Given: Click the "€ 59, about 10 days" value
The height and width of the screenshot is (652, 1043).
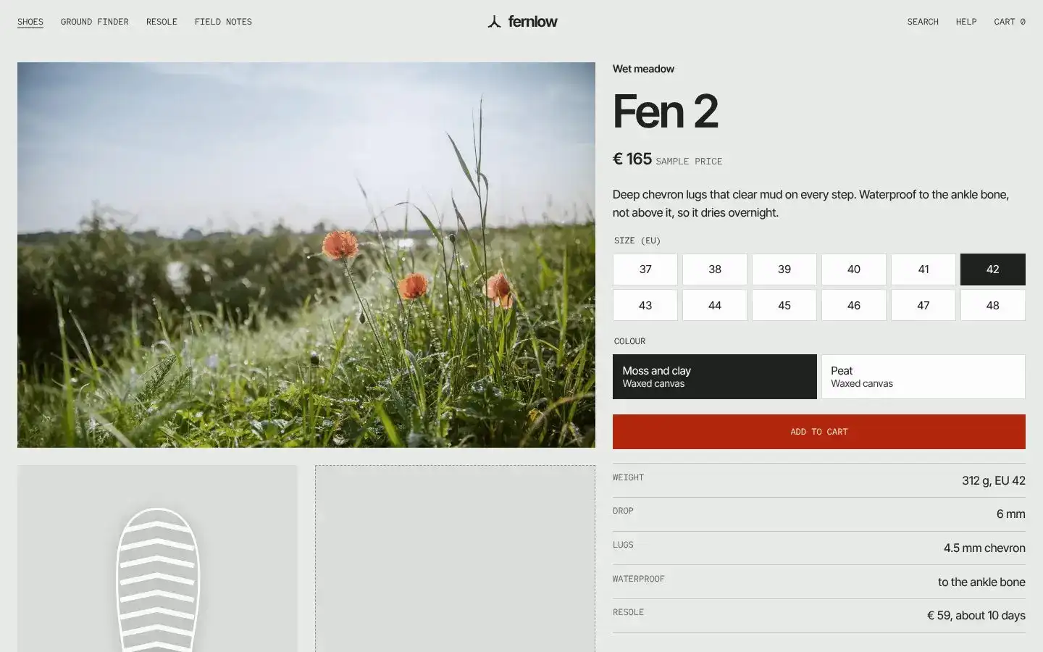Looking at the screenshot, I should 976,616.
